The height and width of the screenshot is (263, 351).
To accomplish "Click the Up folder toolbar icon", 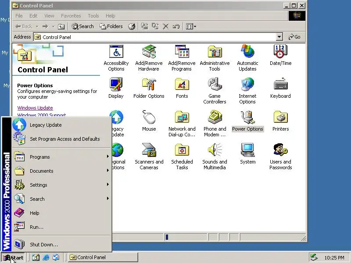I will (61, 26).
